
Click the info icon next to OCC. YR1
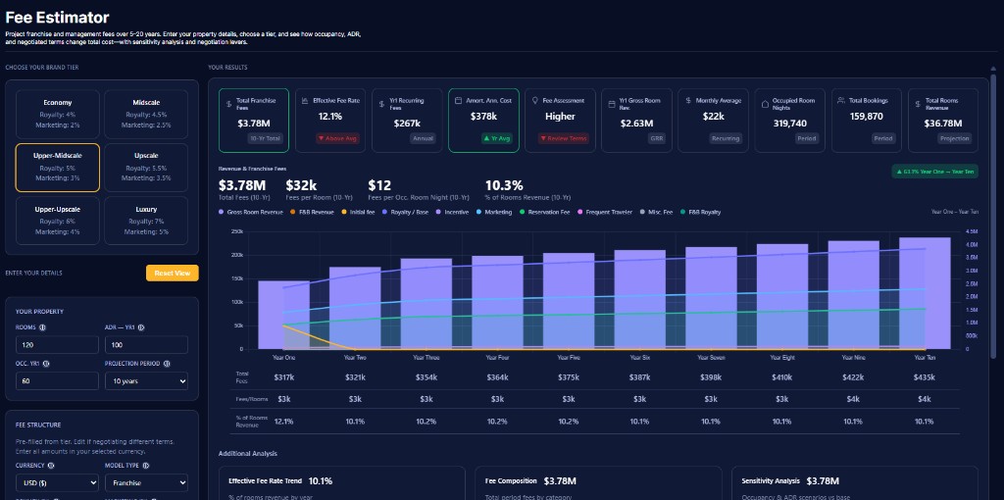click(45, 364)
